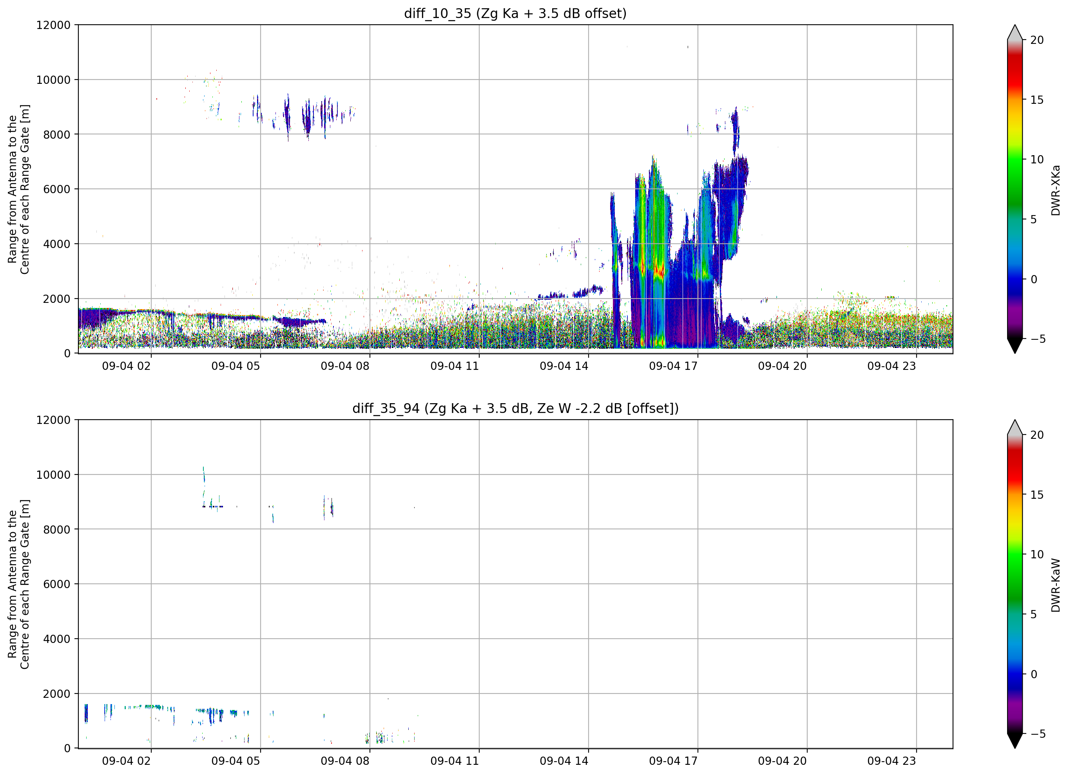Viewport: 1069px width, 775px height.
Task: Click the bottom colorbar's 10 tick label
Action: tap(1037, 554)
